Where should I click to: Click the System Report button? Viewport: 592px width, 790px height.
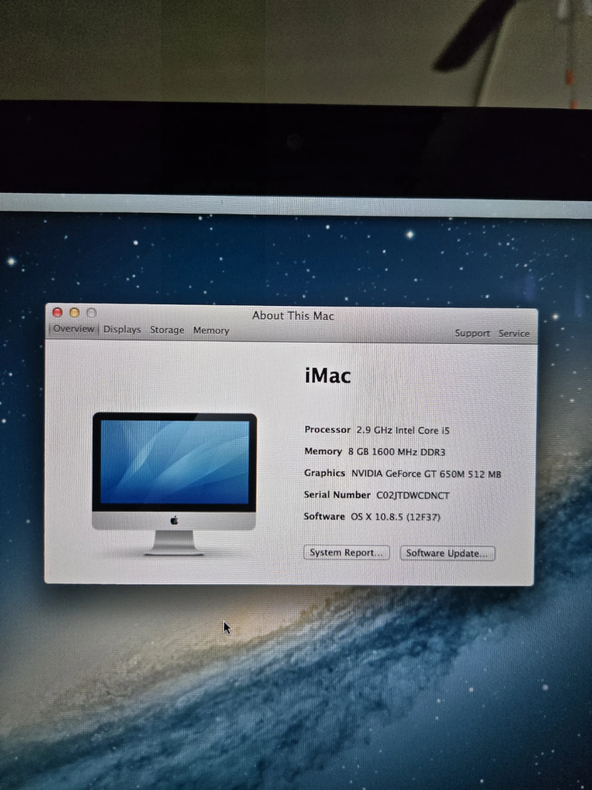[x=346, y=552]
